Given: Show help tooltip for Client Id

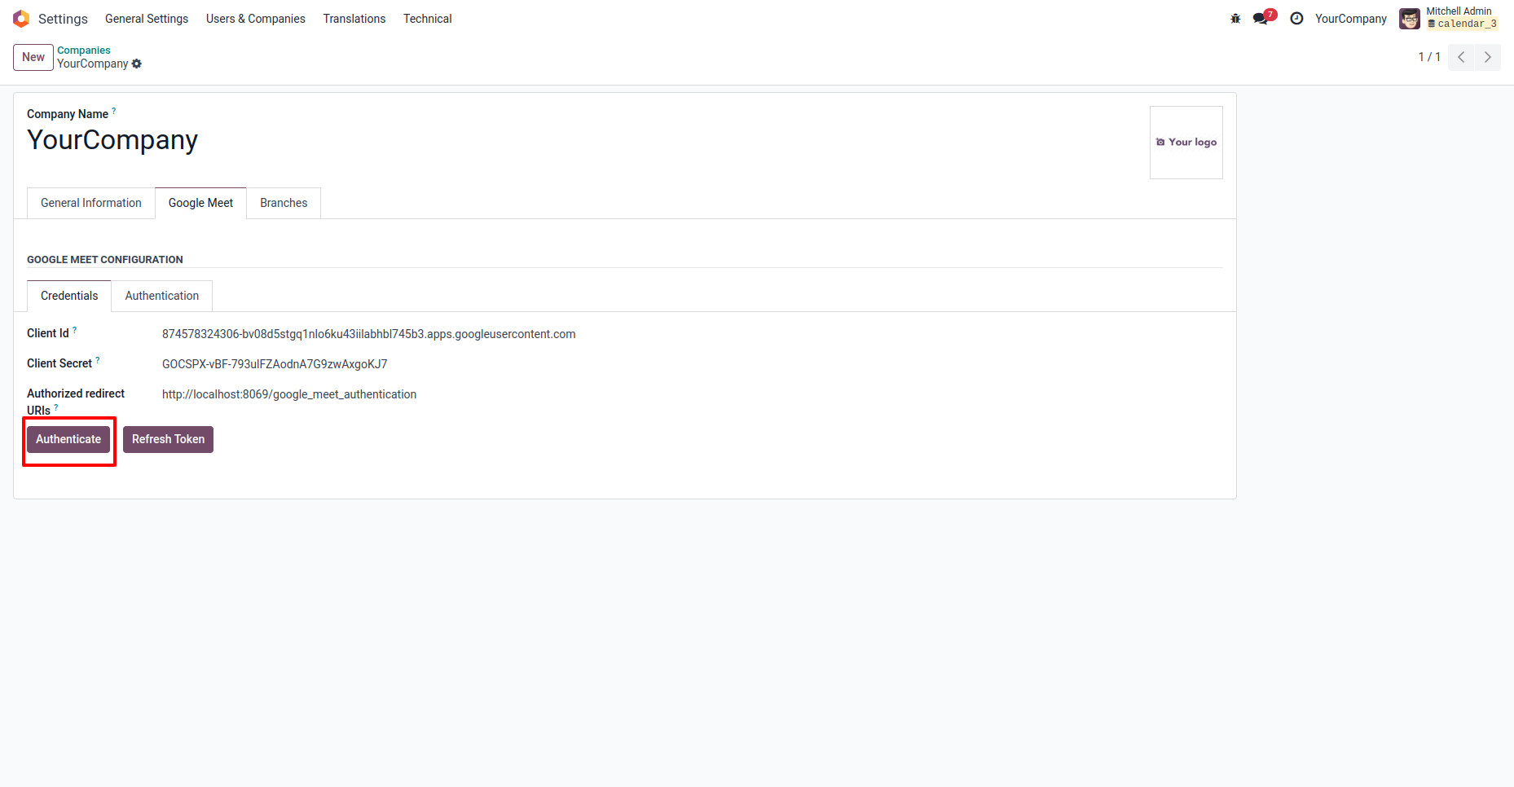Looking at the screenshot, I should 75,329.
